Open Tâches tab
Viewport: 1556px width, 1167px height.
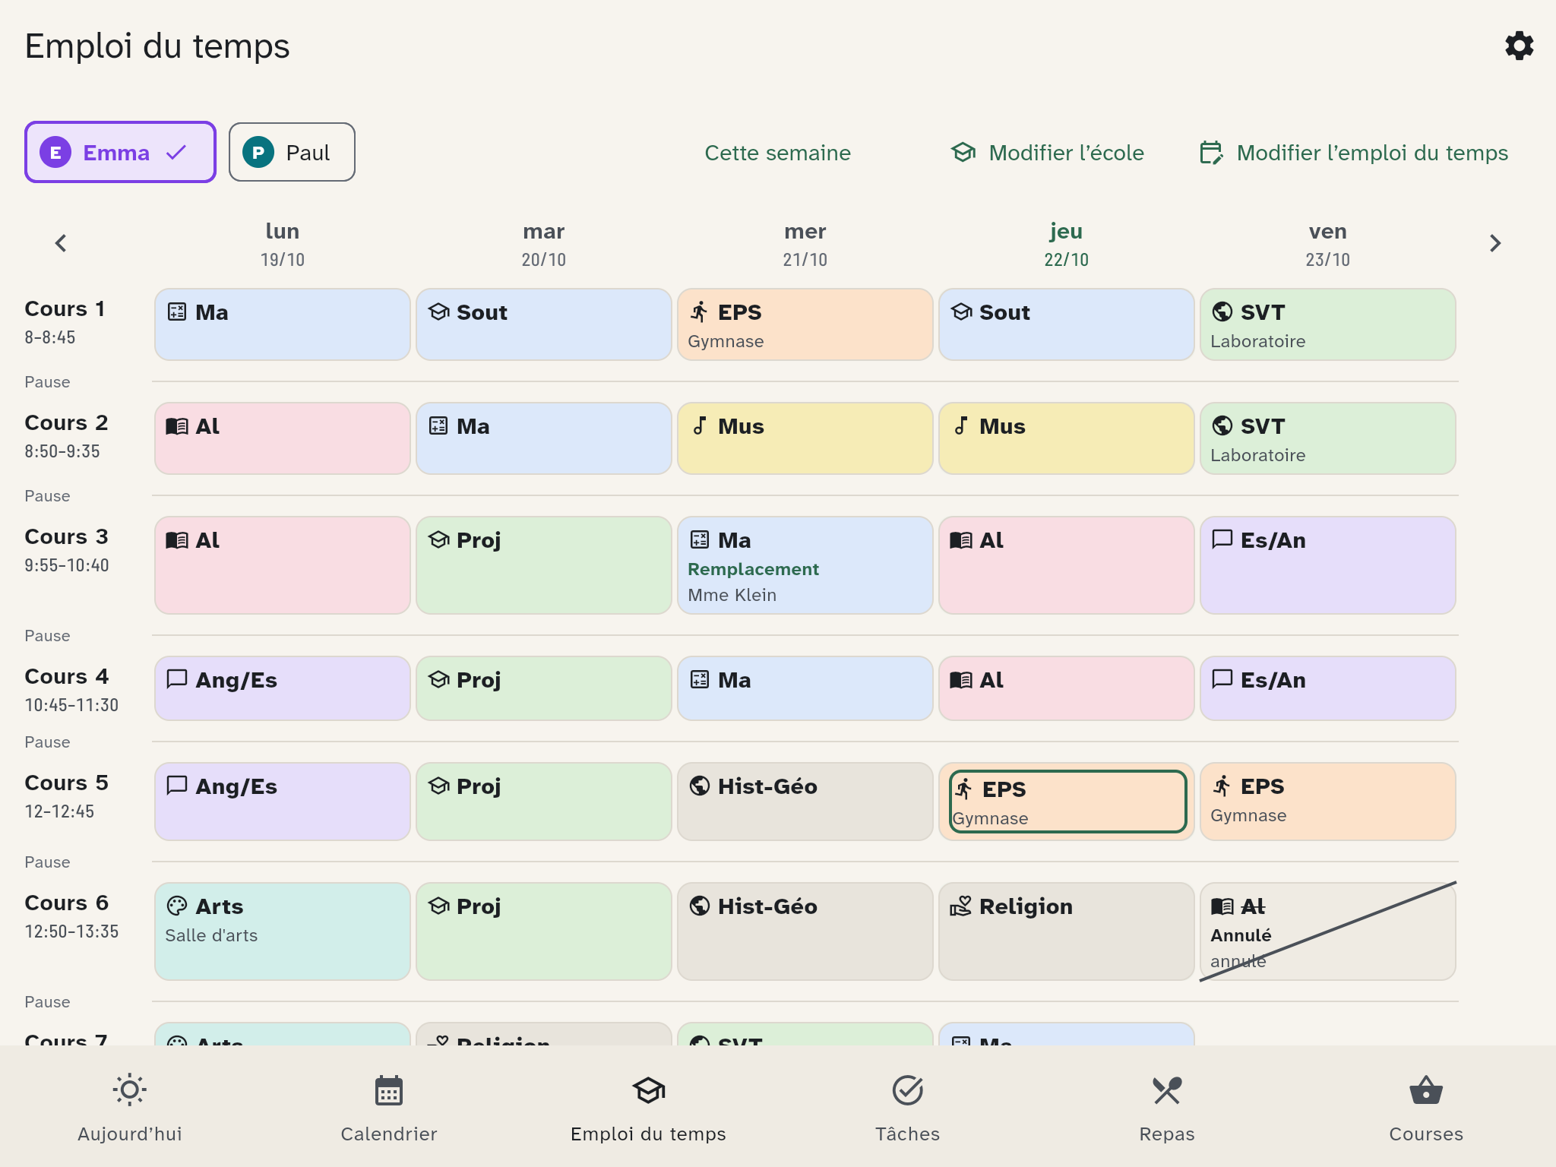point(907,1106)
